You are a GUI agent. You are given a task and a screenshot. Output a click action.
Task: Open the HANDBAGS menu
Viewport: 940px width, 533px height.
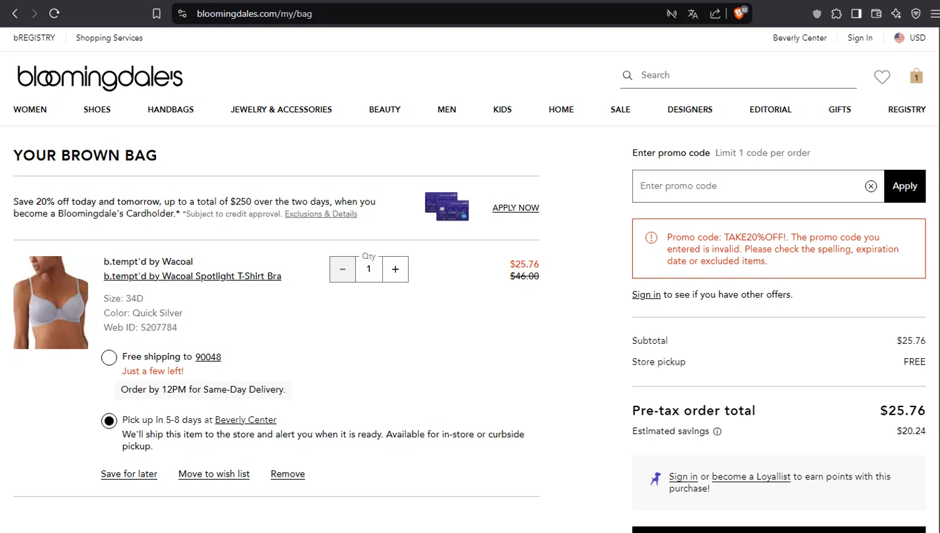(x=170, y=110)
